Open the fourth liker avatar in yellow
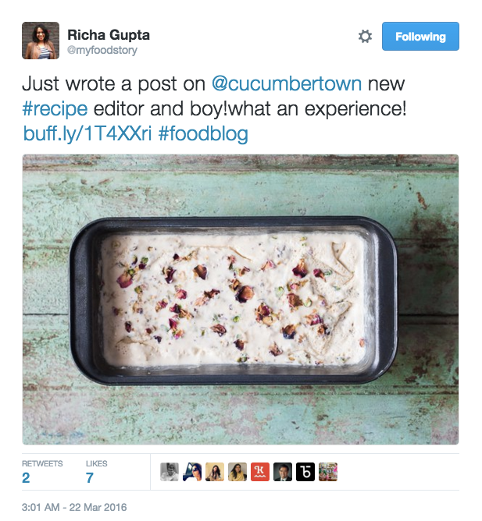 237,472
